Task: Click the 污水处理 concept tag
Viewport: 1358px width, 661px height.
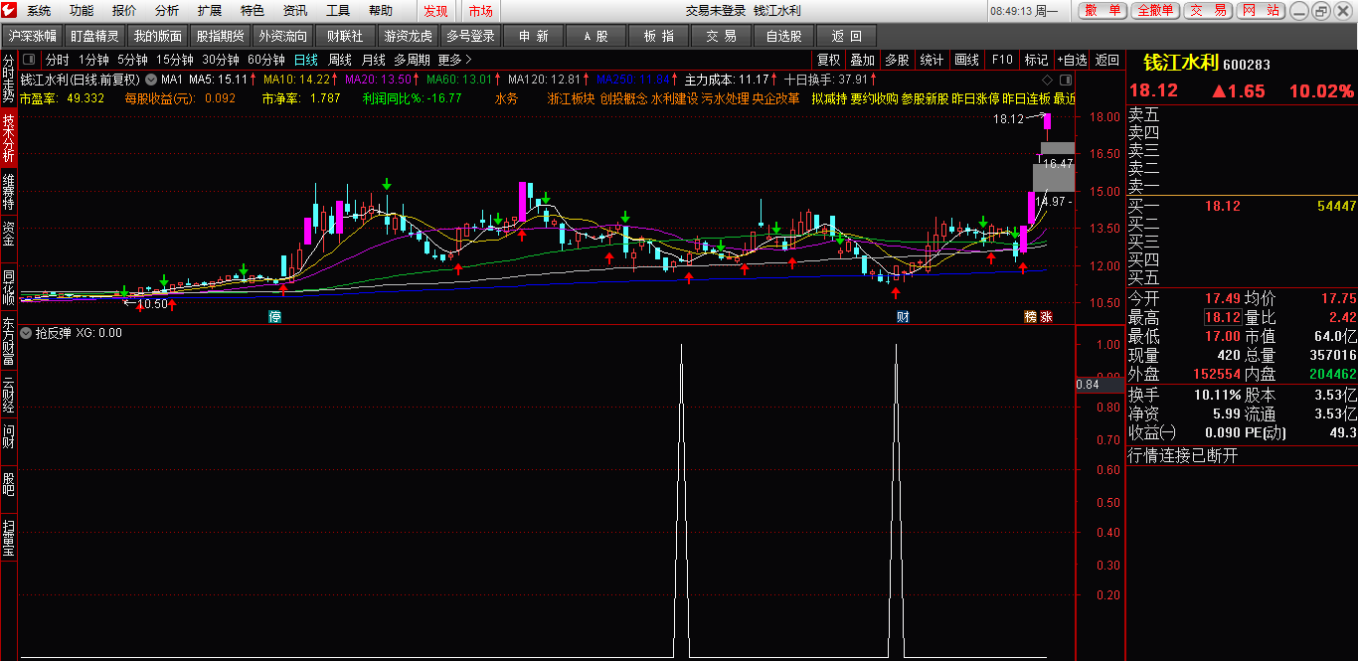Action: [725, 98]
